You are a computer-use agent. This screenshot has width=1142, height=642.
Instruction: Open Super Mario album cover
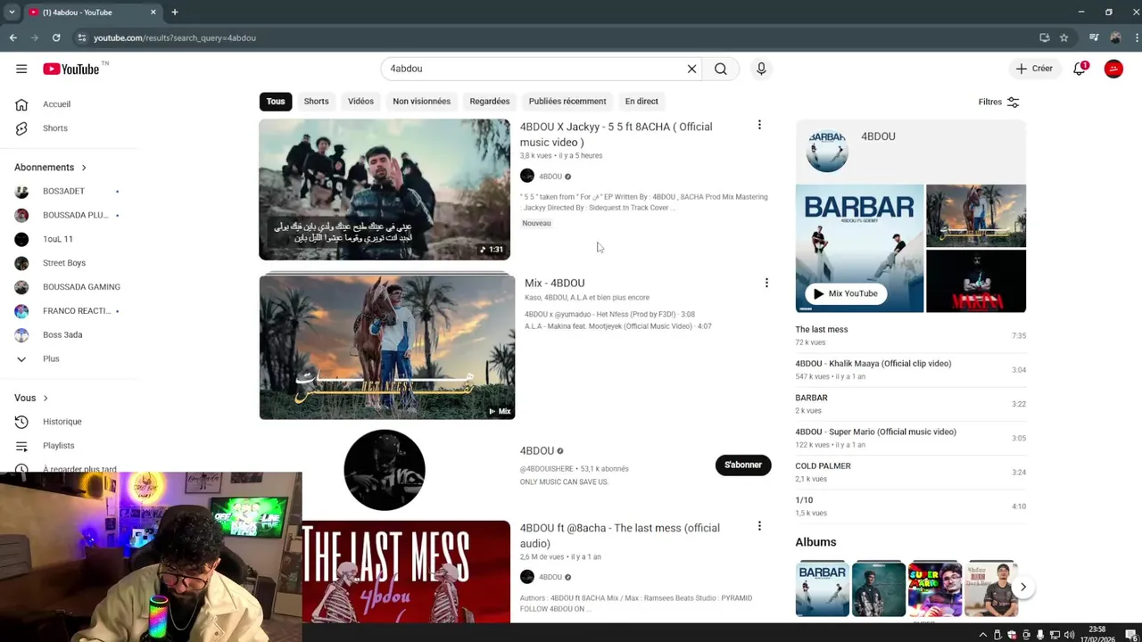coord(935,589)
